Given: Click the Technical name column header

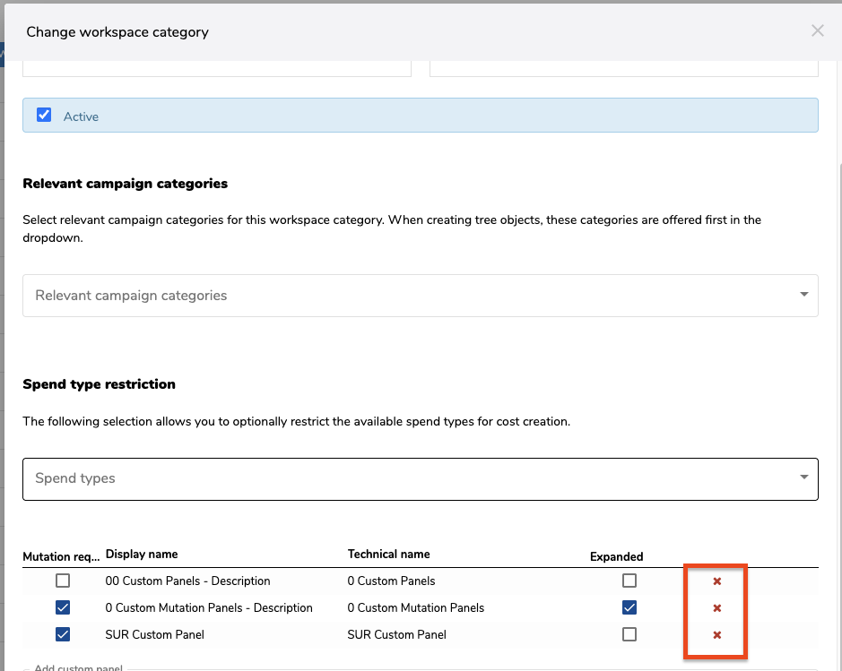Looking at the screenshot, I should pos(388,555).
